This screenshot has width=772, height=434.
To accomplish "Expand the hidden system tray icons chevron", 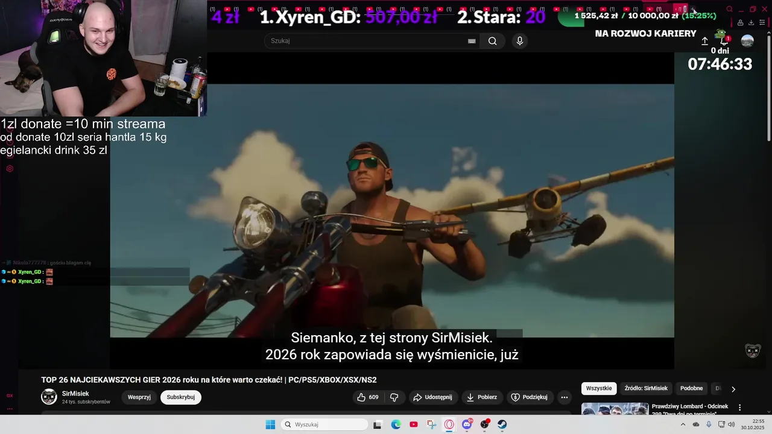I will tap(683, 424).
